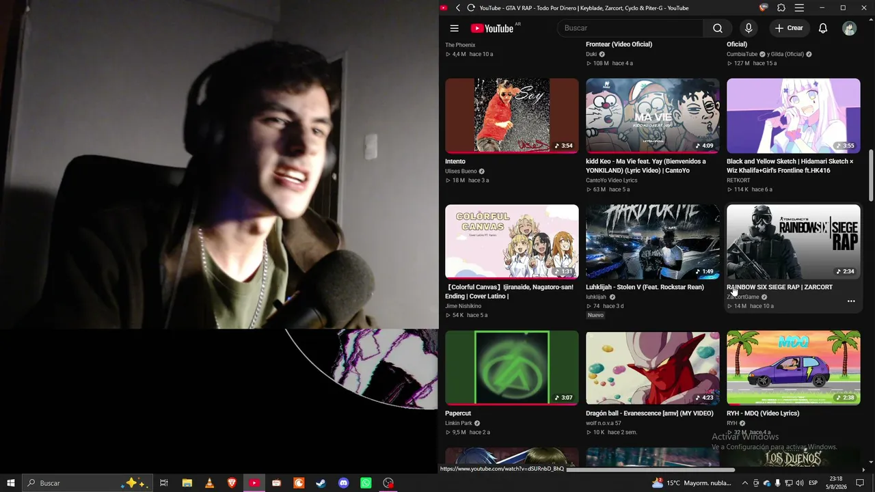Open the luhklijah channel link

pyautogui.click(x=596, y=297)
